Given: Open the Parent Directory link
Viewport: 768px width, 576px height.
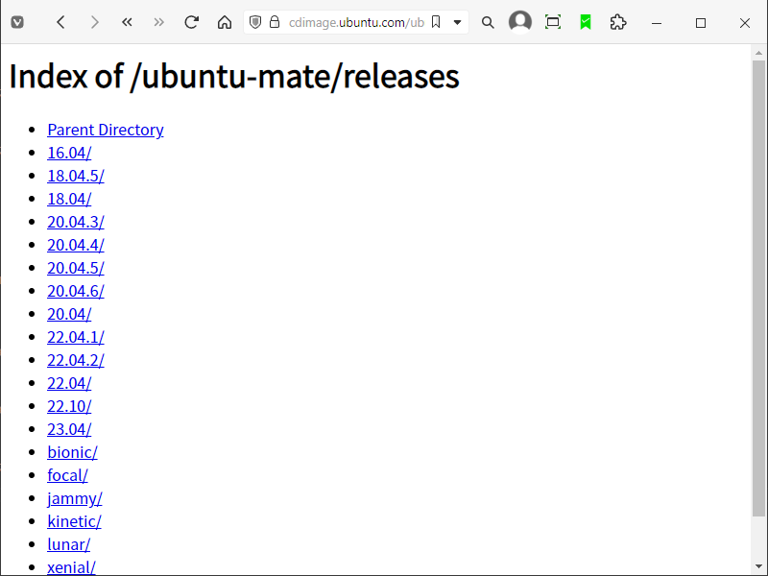Looking at the screenshot, I should point(106,130).
